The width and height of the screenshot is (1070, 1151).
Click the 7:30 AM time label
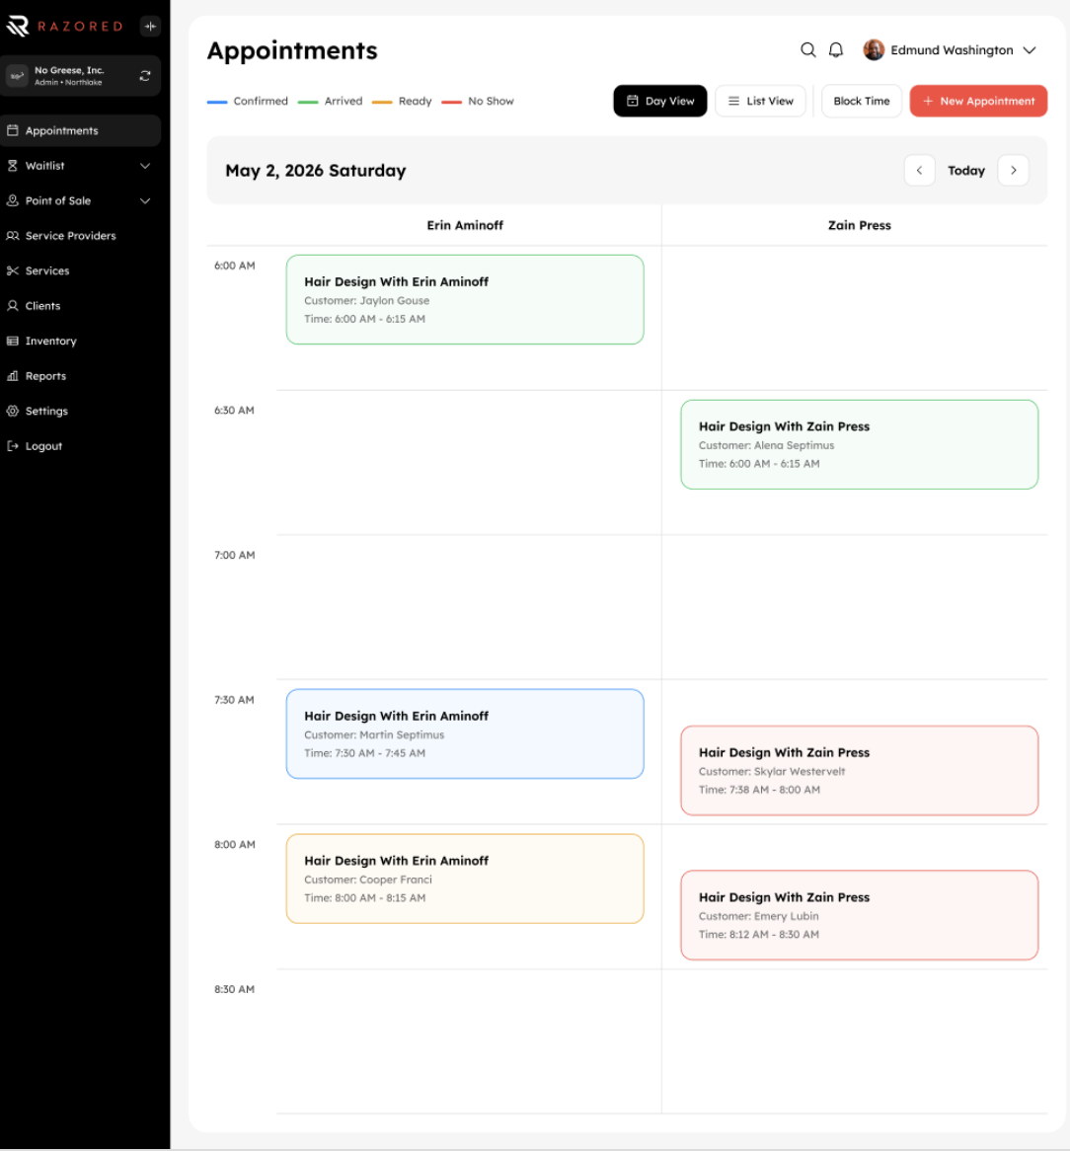pyautogui.click(x=234, y=700)
